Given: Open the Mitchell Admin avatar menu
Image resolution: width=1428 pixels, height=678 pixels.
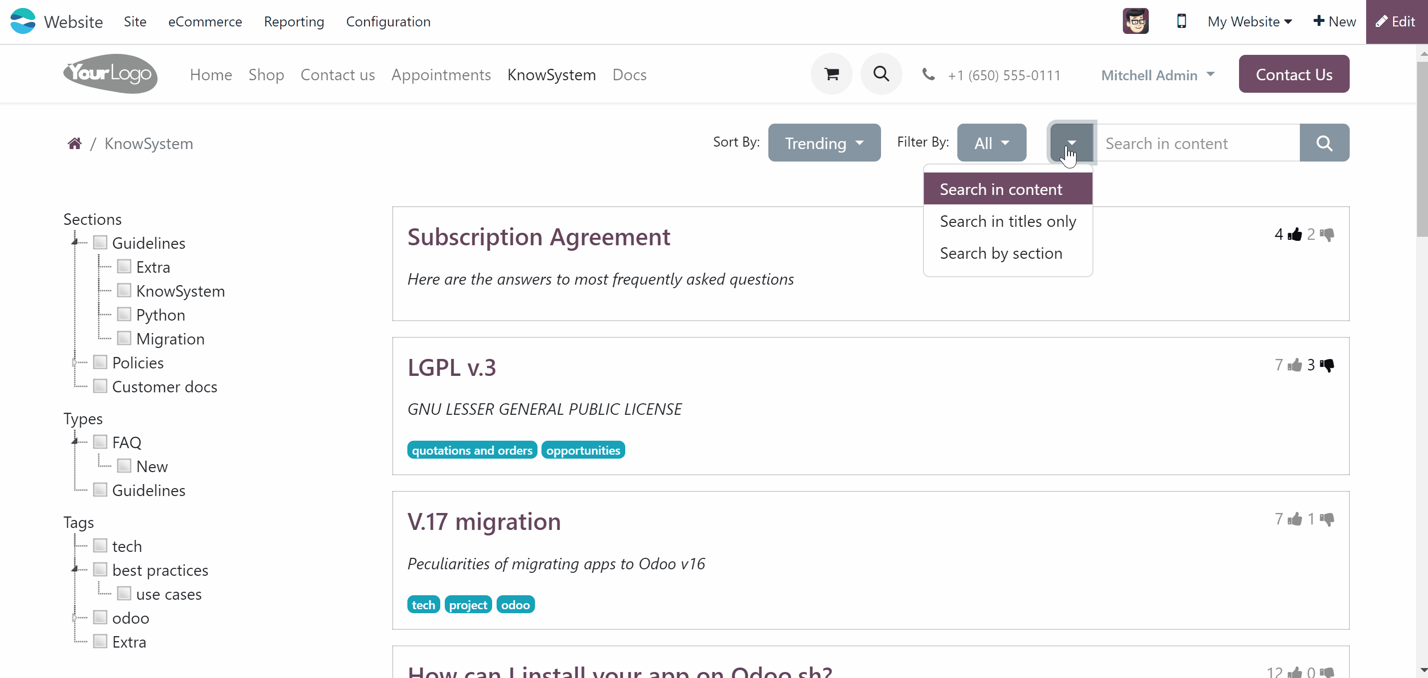Looking at the screenshot, I should click(1135, 21).
